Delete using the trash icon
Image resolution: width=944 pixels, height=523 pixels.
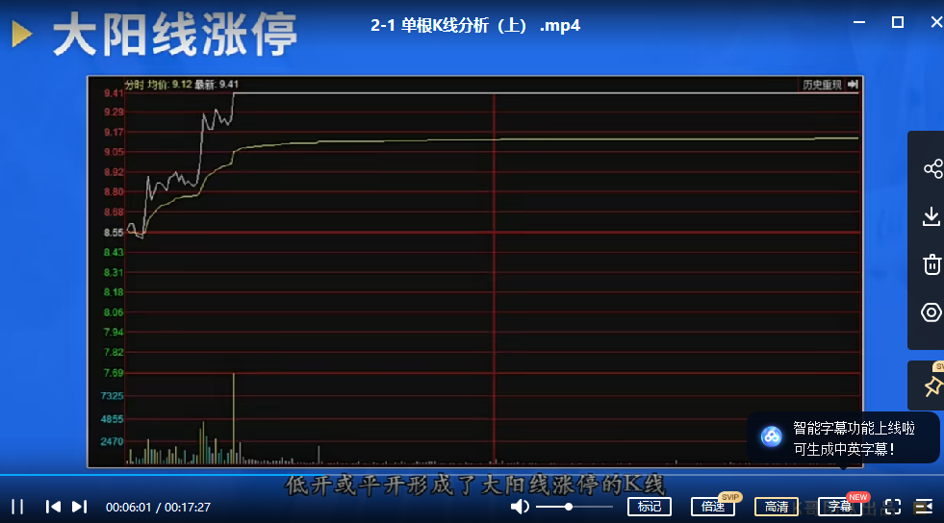pyautogui.click(x=931, y=264)
